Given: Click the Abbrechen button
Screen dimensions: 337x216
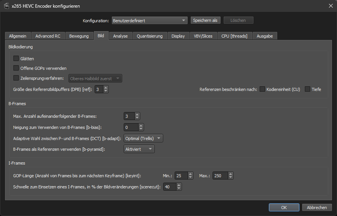Looking at the screenshot, I should (x=317, y=208).
